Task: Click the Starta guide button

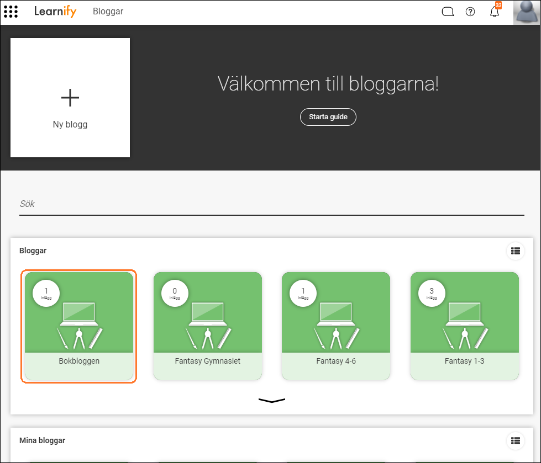Action: [328, 117]
